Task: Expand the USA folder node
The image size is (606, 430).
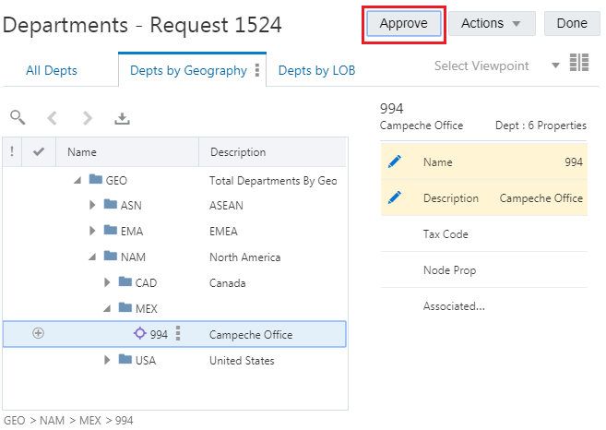Action: pyautogui.click(x=107, y=360)
